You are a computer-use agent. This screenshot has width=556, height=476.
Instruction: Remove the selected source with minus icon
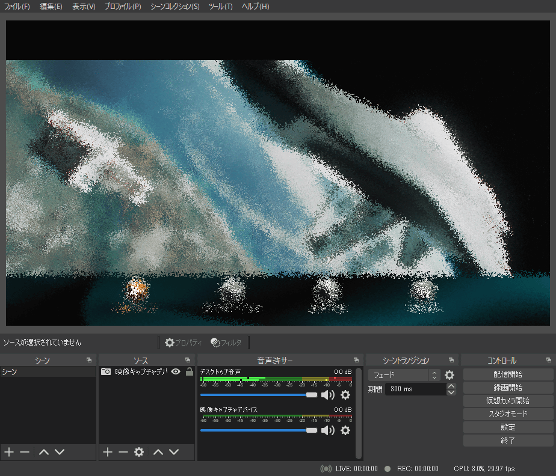point(123,452)
